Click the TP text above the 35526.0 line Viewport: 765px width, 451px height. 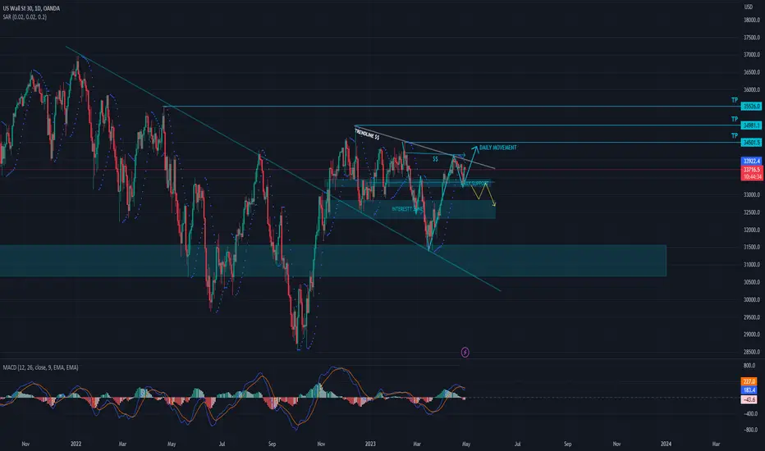735,100
